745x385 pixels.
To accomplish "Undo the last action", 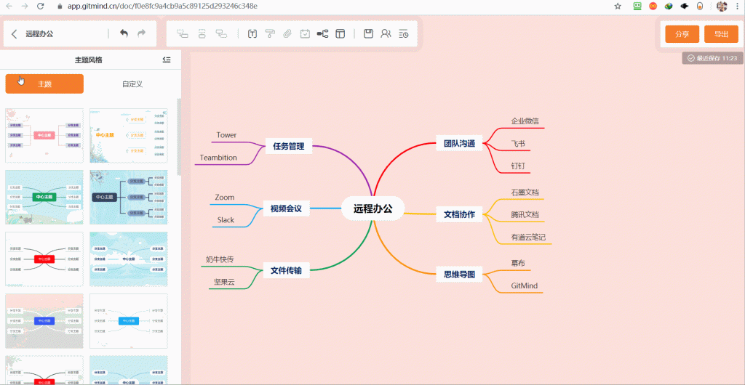I will [x=124, y=33].
